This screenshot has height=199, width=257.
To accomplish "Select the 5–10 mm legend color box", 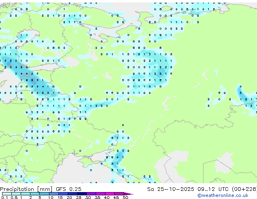I will [44, 194].
